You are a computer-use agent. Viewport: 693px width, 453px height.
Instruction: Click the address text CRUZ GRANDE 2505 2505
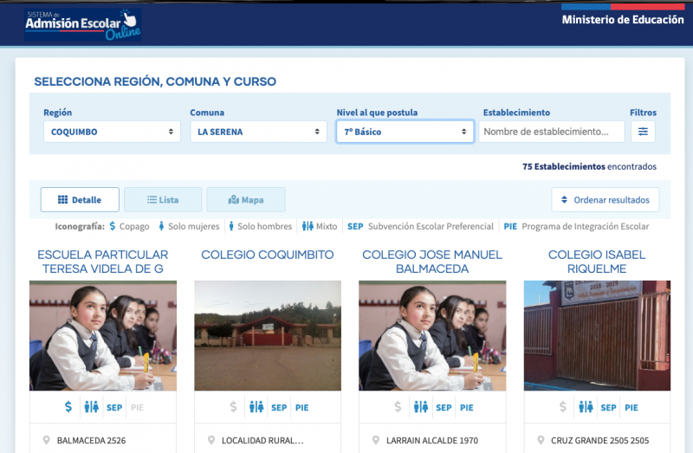coord(599,441)
